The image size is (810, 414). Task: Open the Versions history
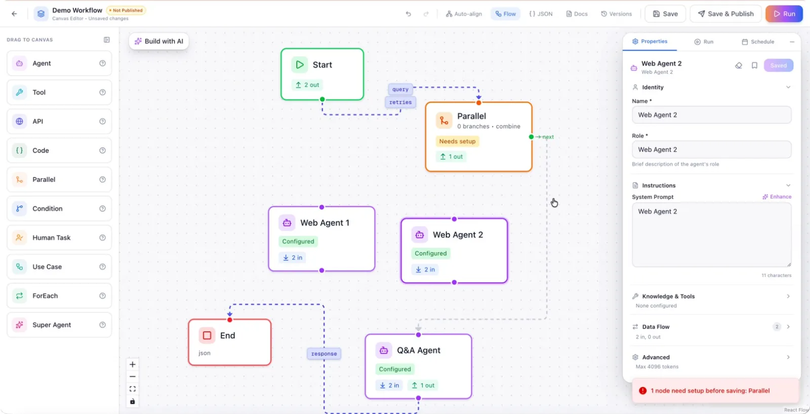[x=616, y=14]
